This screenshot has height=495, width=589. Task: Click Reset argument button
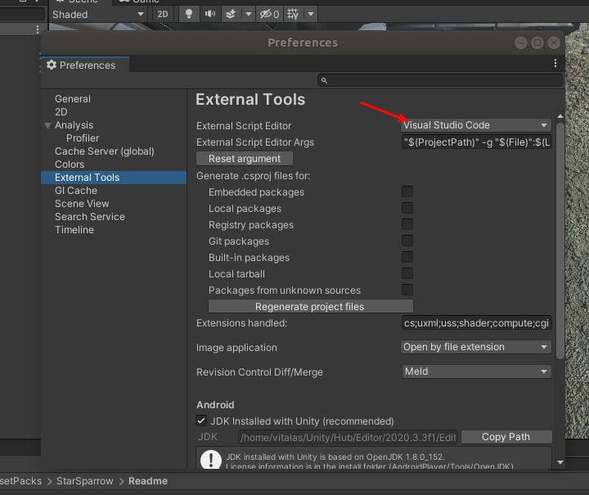point(245,159)
